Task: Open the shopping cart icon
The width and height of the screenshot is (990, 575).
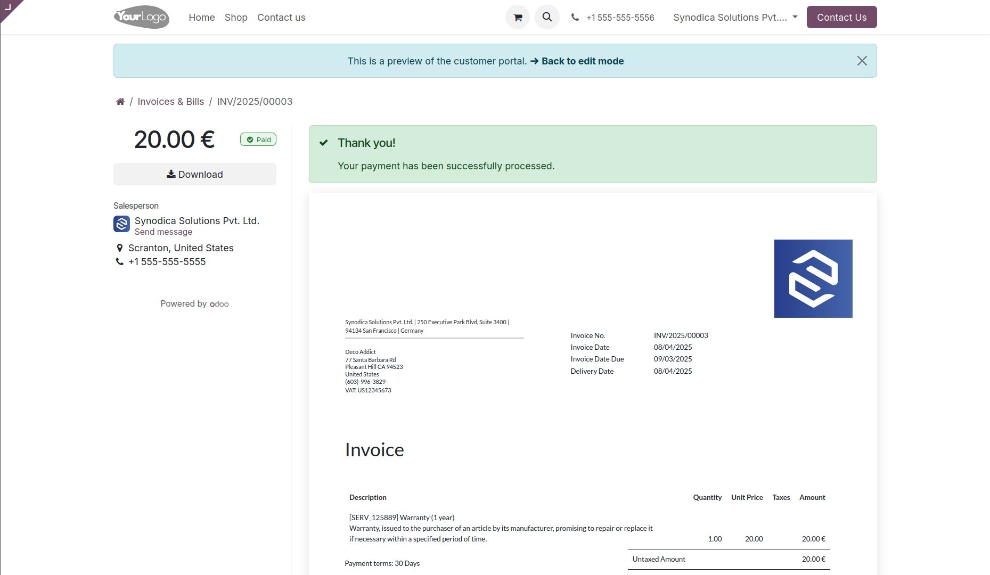Action: [517, 18]
